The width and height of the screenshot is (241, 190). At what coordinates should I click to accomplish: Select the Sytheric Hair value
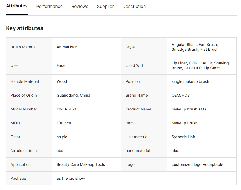tap(183, 137)
